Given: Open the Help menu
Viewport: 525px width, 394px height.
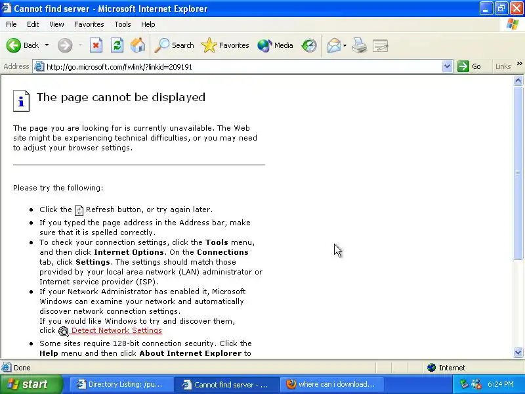Looking at the screenshot, I should coord(148,24).
